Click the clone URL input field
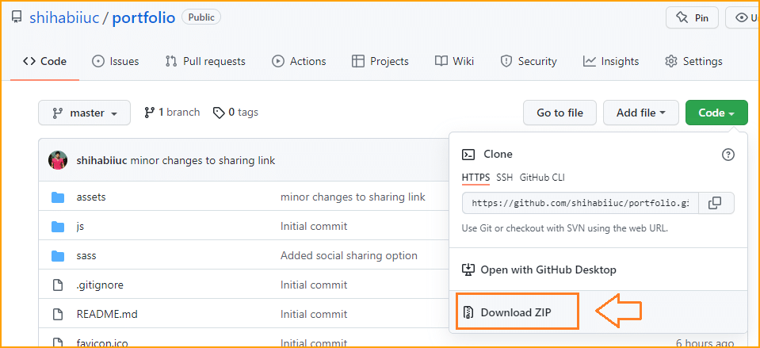The width and height of the screenshot is (760, 348). coord(580,203)
